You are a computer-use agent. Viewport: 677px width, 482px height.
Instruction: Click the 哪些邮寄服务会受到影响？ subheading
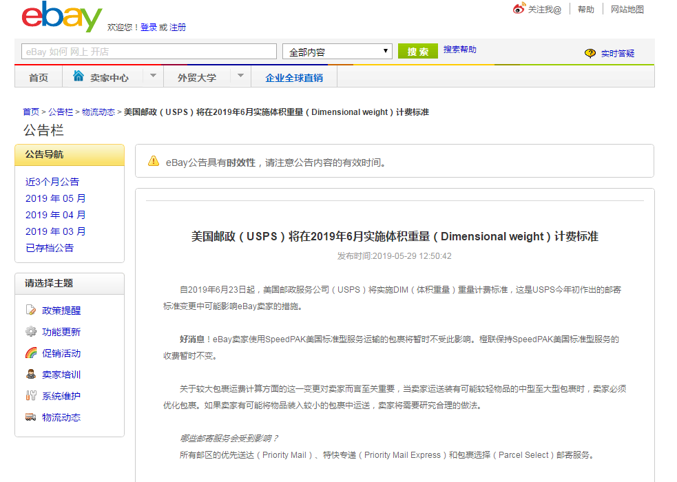click(229, 439)
